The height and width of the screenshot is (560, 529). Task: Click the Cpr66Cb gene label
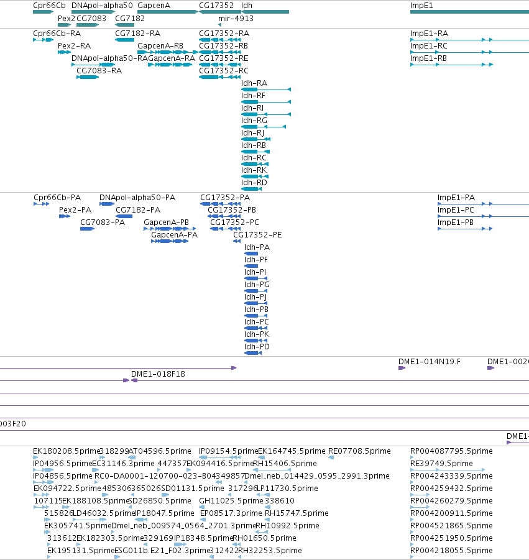[49, 6]
